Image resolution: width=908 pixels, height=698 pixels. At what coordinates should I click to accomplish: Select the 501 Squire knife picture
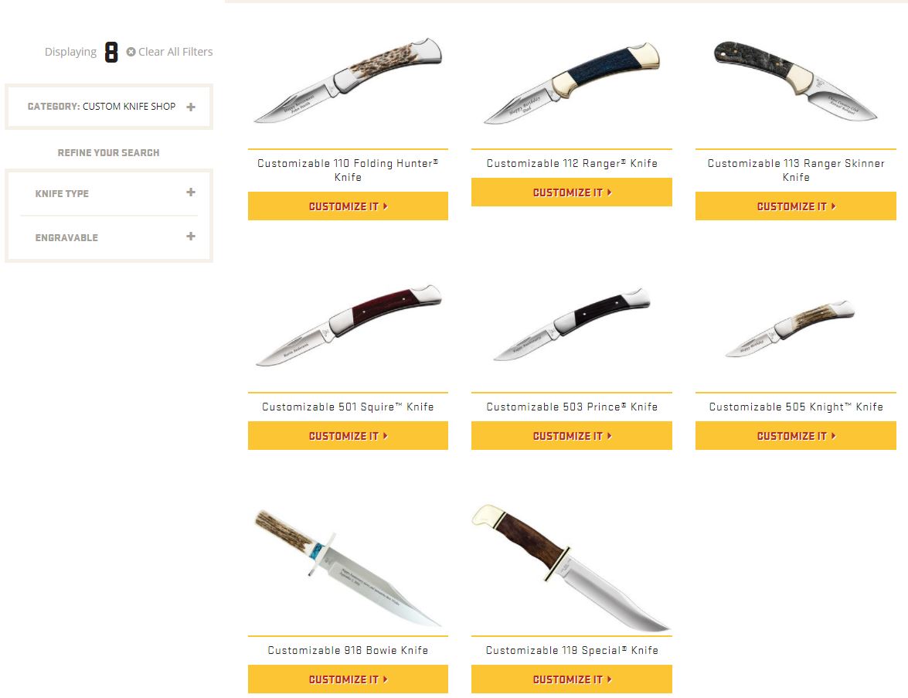348,325
